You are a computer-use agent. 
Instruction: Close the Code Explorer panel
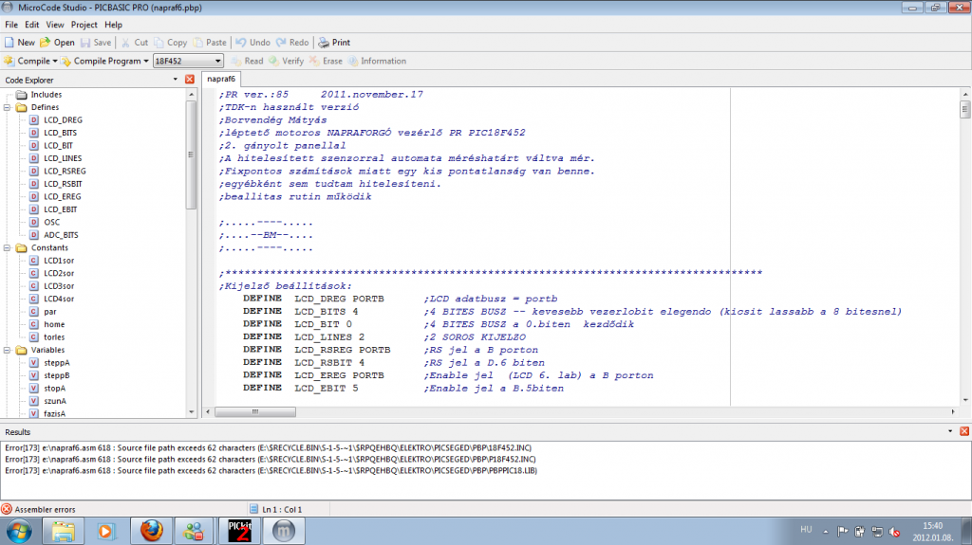(x=190, y=80)
